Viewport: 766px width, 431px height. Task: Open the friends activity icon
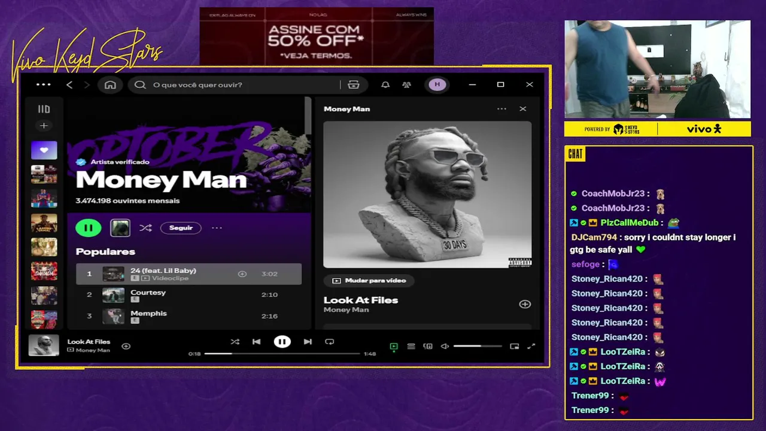click(407, 85)
